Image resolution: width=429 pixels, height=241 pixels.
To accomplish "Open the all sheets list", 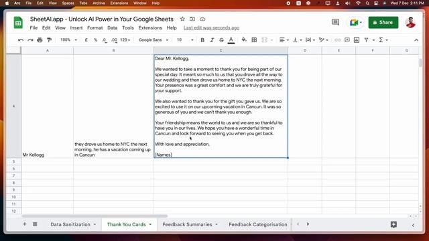I will 35,224.
